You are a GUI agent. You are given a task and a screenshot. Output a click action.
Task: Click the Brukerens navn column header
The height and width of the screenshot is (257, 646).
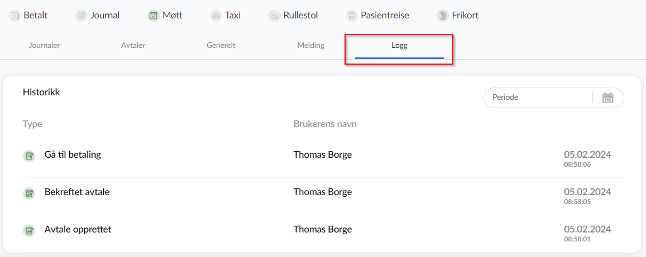coord(324,124)
